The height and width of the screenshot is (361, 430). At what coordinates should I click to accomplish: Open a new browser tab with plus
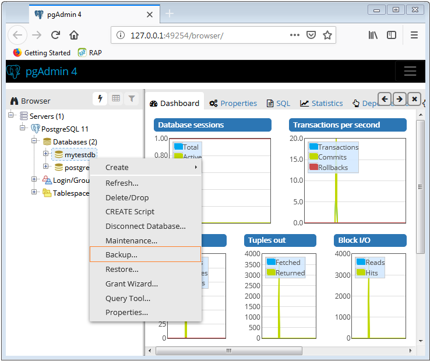coord(170,13)
